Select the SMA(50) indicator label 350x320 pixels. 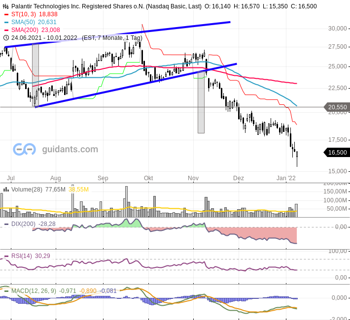(23, 22)
